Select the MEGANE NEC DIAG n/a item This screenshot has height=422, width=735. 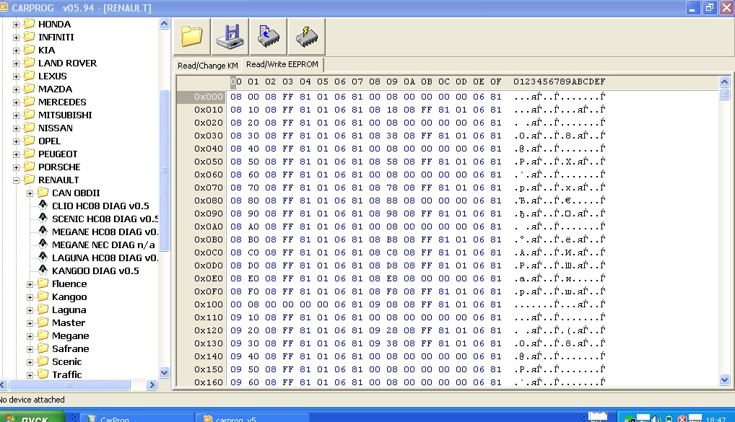[103, 245]
